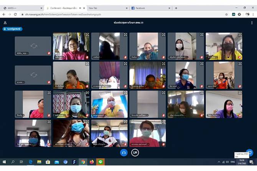This screenshot has width=257, height=171.
Task: Expand first video tile to fullscreen
Action: (87, 35)
